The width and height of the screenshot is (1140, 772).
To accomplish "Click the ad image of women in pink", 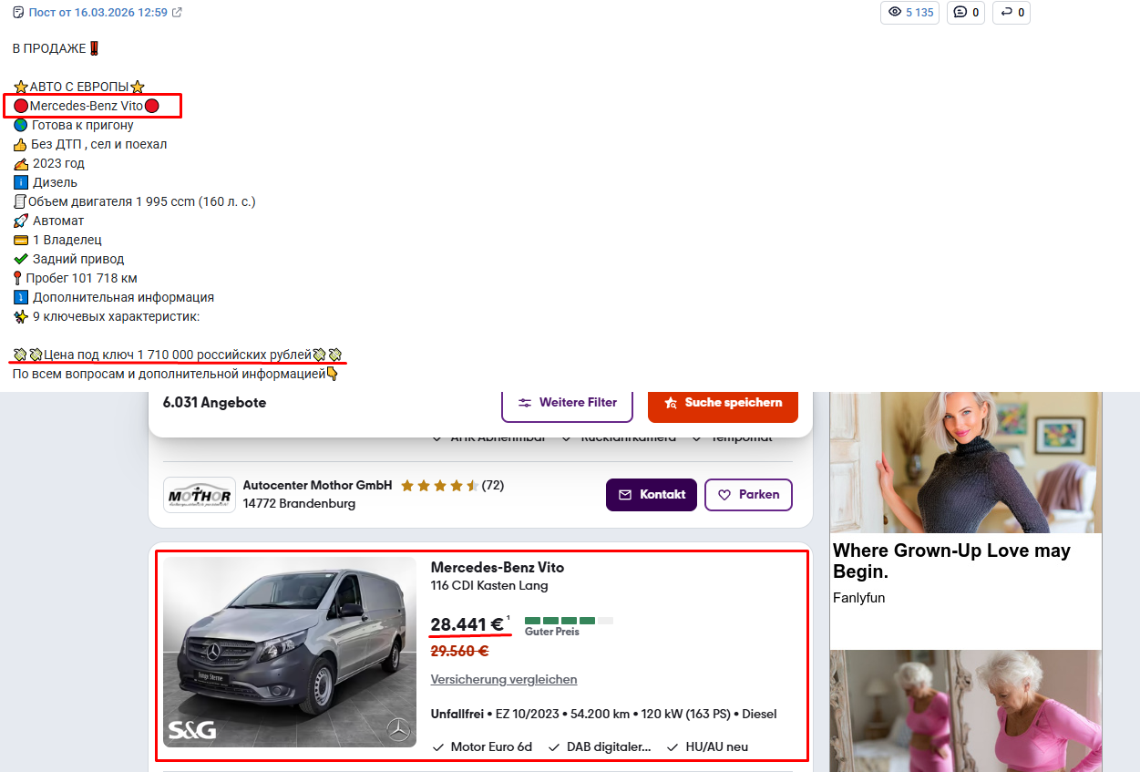I will click(966, 711).
